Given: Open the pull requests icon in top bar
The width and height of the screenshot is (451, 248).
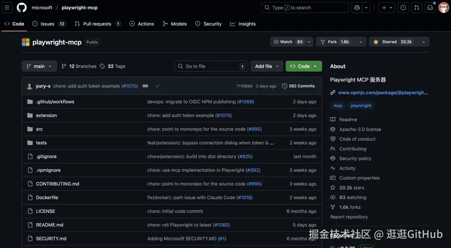Looking at the screenshot, I should [x=416, y=8].
